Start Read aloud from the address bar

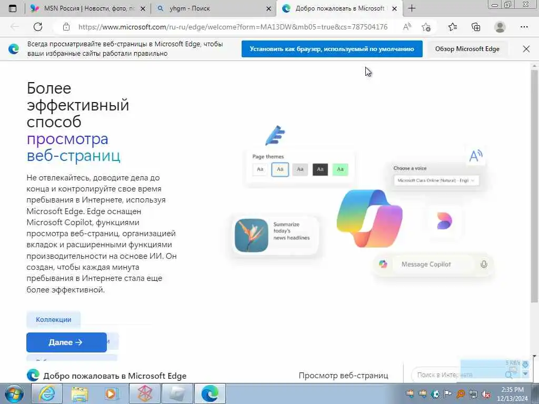click(x=407, y=27)
